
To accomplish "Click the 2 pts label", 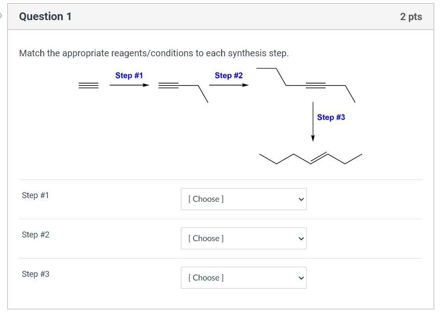I will (411, 16).
